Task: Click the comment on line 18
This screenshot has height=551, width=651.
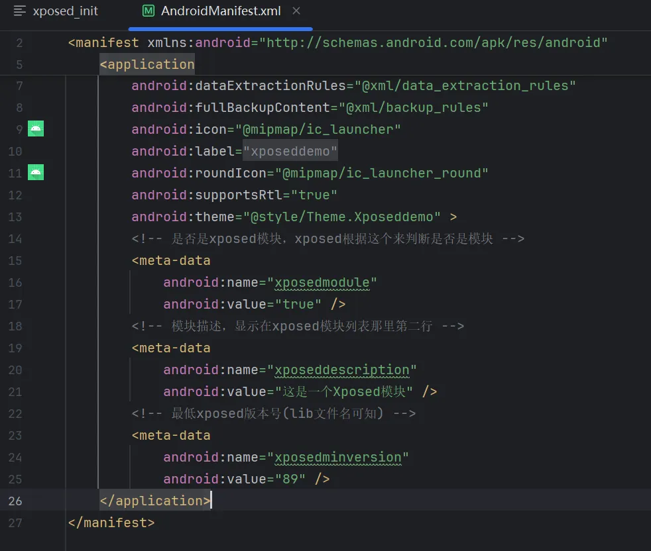Action: coord(298,326)
